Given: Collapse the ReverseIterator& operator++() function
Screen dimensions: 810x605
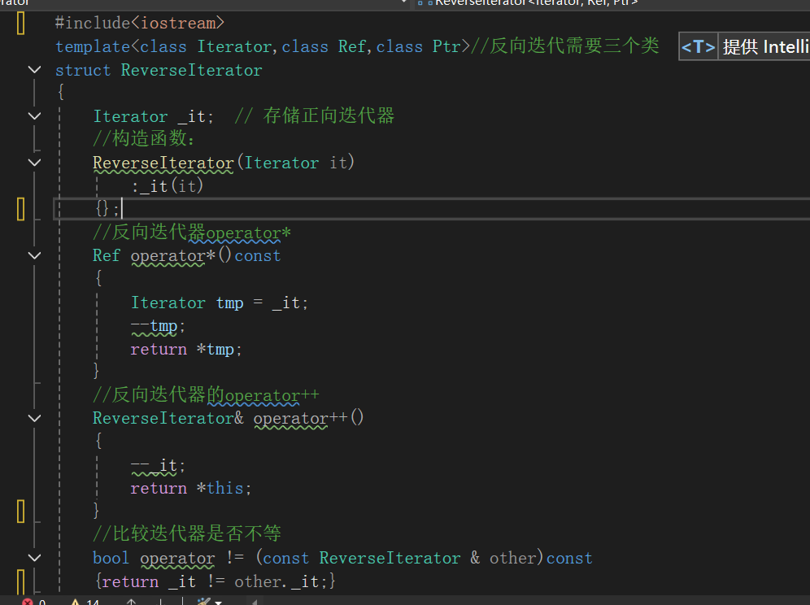Looking at the screenshot, I should [x=35, y=419].
